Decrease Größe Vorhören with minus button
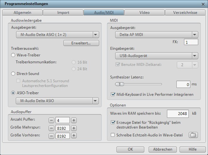Viewport: 208px width, 155px height. pos(51,136)
